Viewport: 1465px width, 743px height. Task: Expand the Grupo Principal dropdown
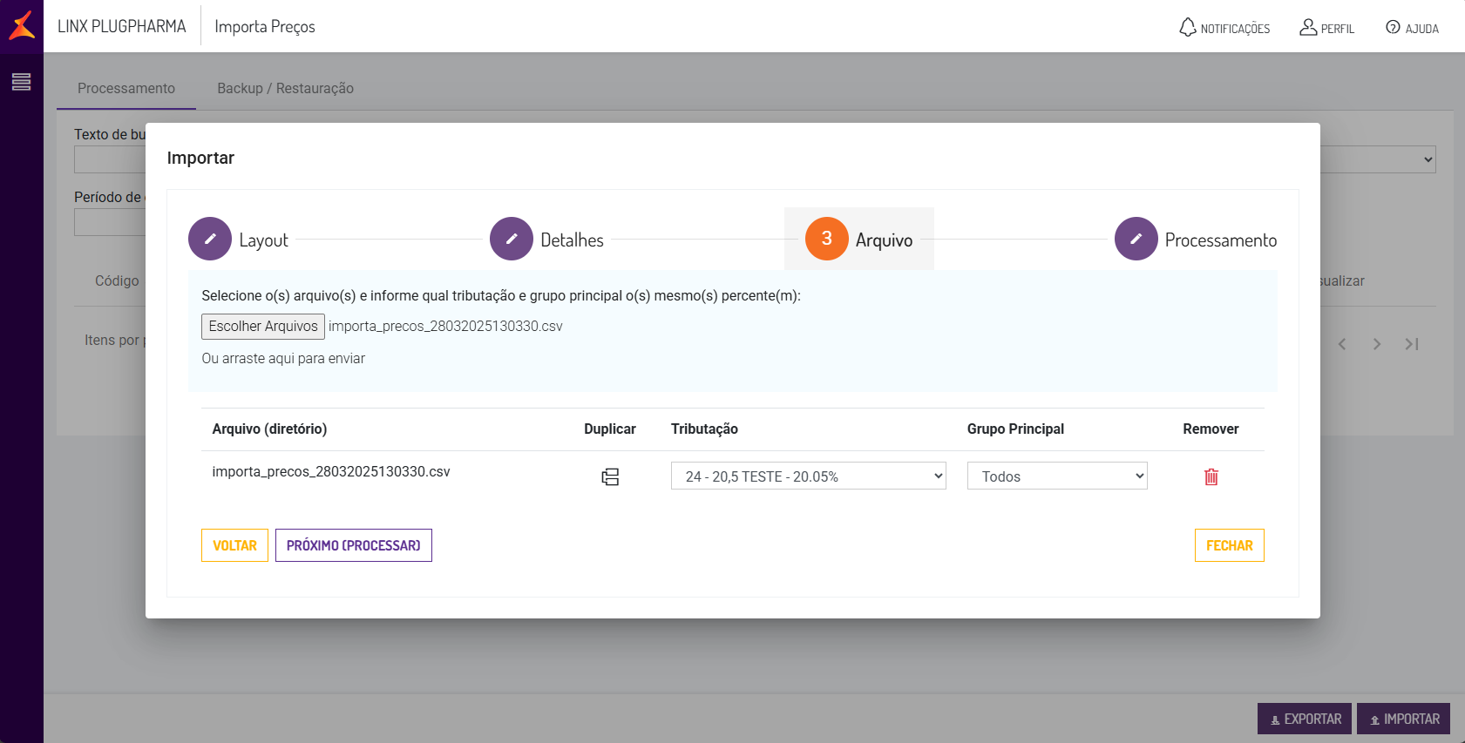(x=1056, y=476)
